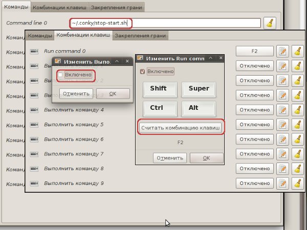Open Комбинации клавиш tab in back window
Image resolution: width=307 pixels, height=230 pixels.
tap(59, 8)
